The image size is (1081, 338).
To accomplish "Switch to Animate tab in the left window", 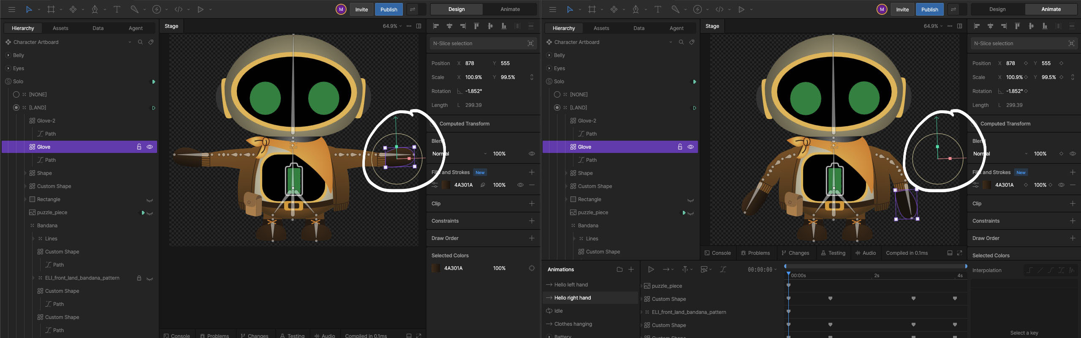I will (x=510, y=9).
